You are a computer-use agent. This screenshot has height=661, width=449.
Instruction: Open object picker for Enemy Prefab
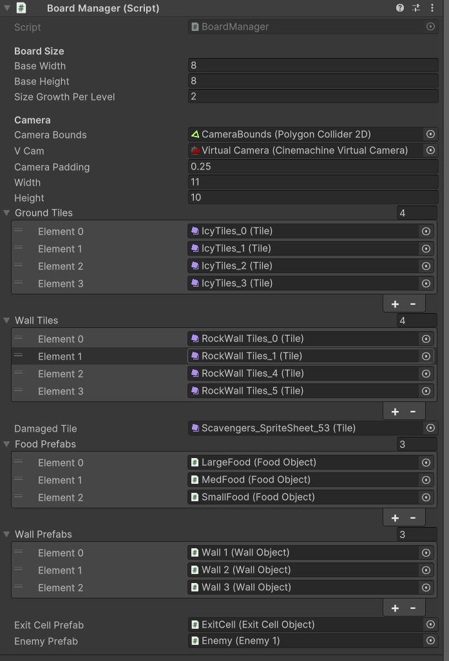click(x=431, y=641)
